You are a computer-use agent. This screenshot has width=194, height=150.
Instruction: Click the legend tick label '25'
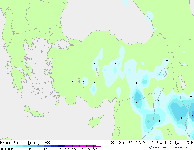point(59,149)
